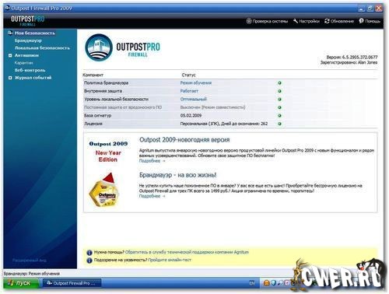Click the Брандмауэр - на всю жизнь headline
Screen dimensions: 389x294
[x=177, y=175]
